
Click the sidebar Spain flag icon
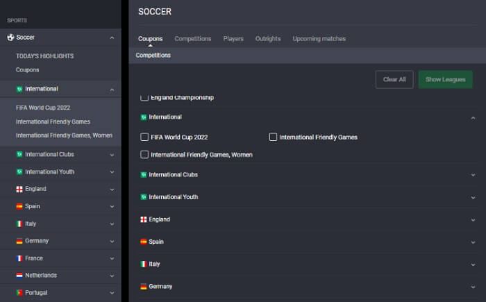click(x=19, y=206)
